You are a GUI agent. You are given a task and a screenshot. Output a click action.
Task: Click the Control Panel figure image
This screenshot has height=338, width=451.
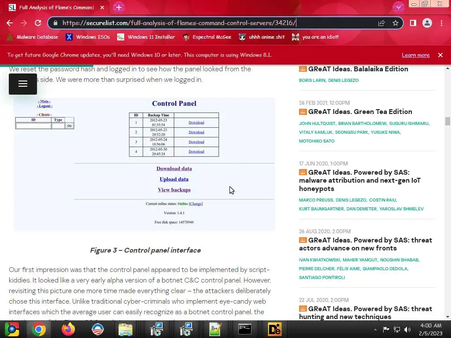pyautogui.click(x=144, y=165)
